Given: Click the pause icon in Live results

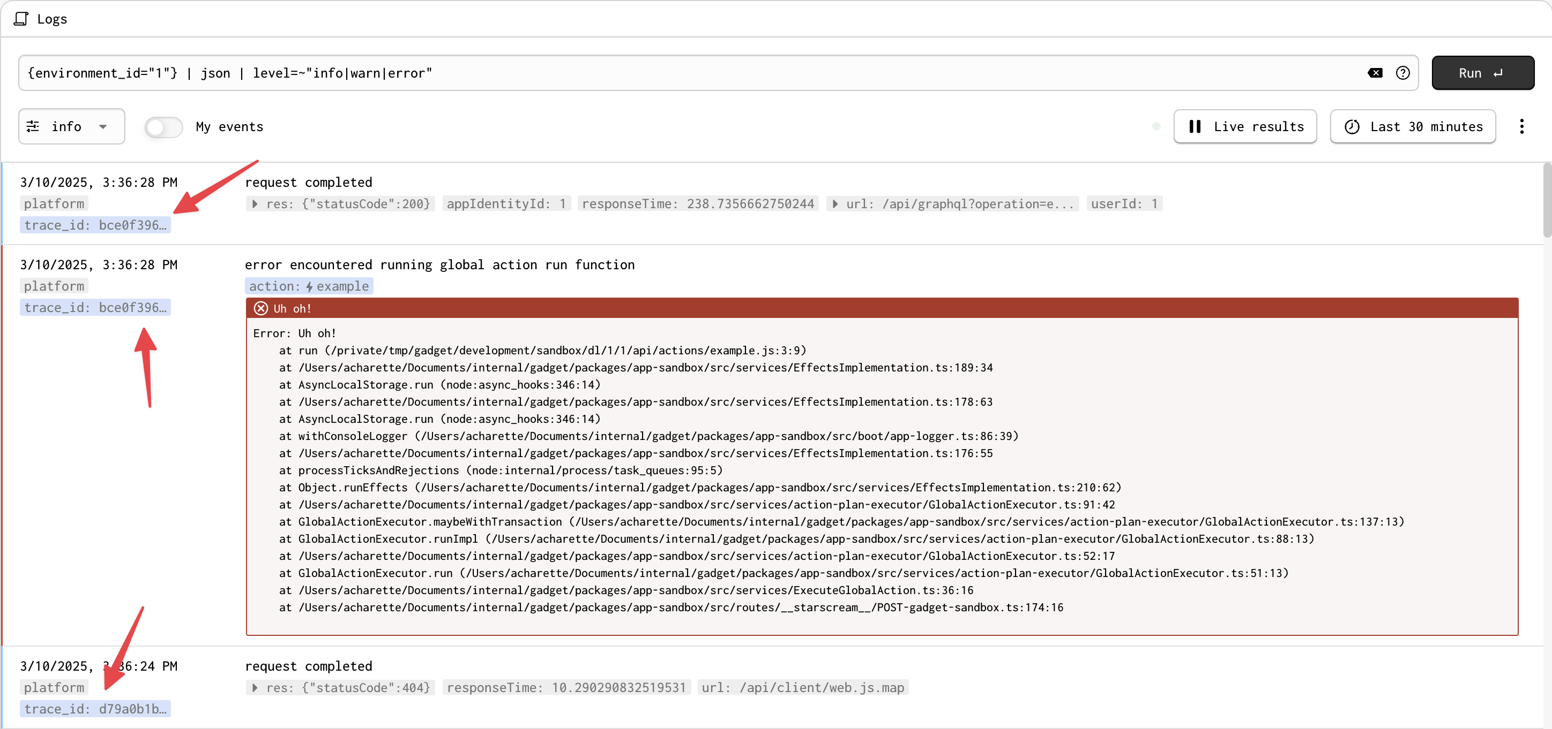Looking at the screenshot, I should pos(1195,126).
